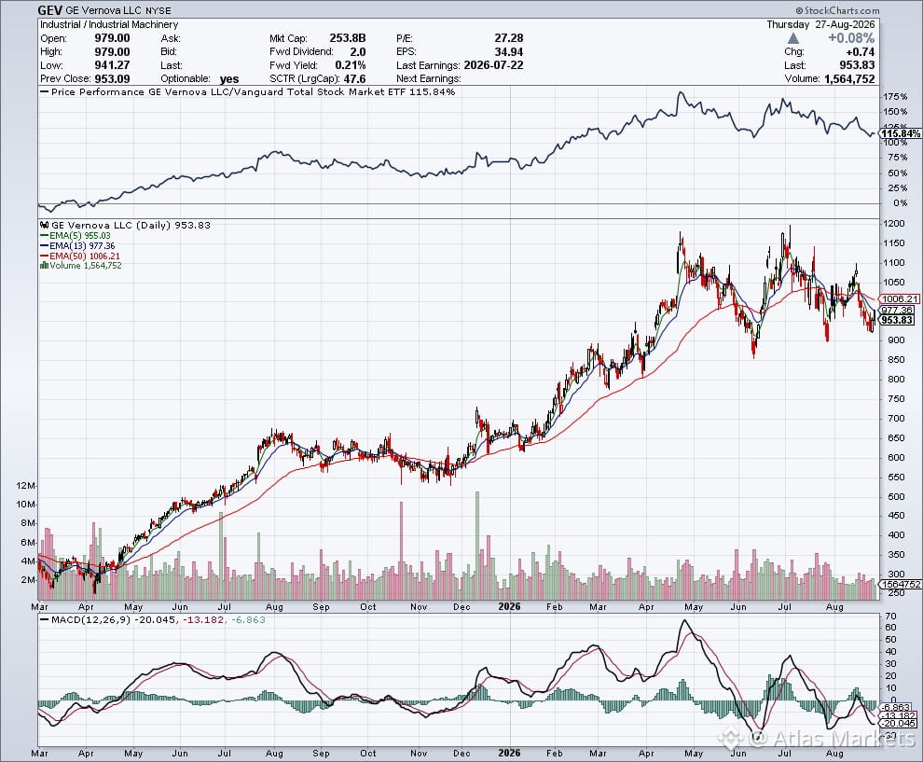
Task: Click the 2026 label on price chart axis
Action: (x=509, y=606)
